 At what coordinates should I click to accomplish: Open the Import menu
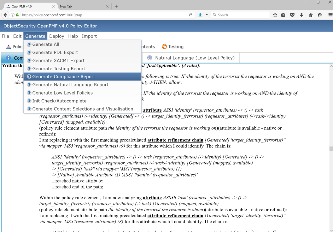90,36
